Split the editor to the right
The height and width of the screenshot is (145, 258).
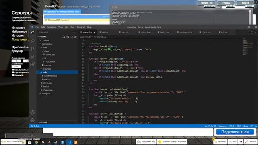coord(252,32)
